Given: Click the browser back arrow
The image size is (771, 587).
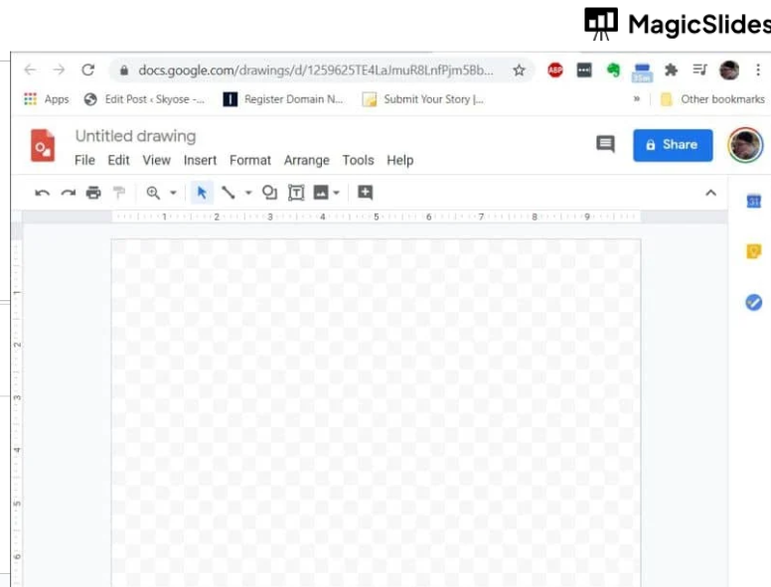Looking at the screenshot, I should tap(30, 70).
